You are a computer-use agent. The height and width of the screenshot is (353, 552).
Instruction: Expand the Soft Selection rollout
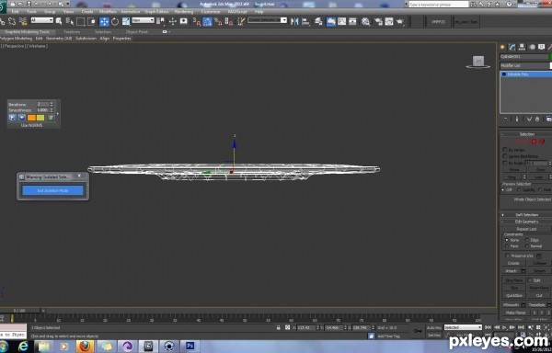pyautogui.click(x=526, y=215)
